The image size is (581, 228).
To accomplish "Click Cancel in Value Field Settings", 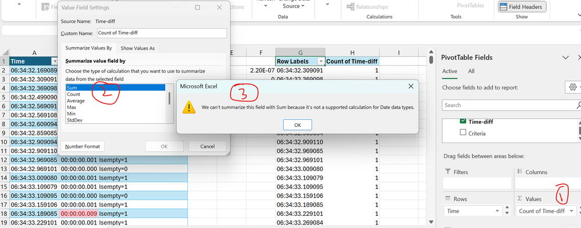I will tap(207, 147).
